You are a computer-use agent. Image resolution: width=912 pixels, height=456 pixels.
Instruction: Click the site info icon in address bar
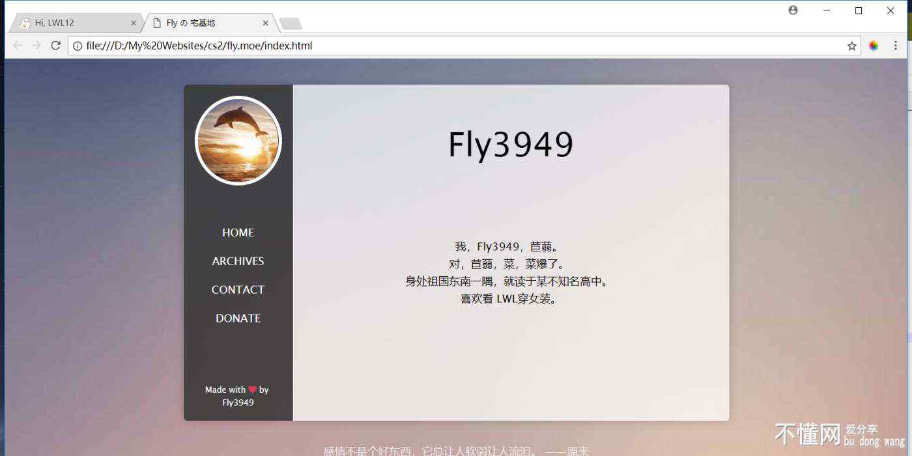tap(77, 46)
